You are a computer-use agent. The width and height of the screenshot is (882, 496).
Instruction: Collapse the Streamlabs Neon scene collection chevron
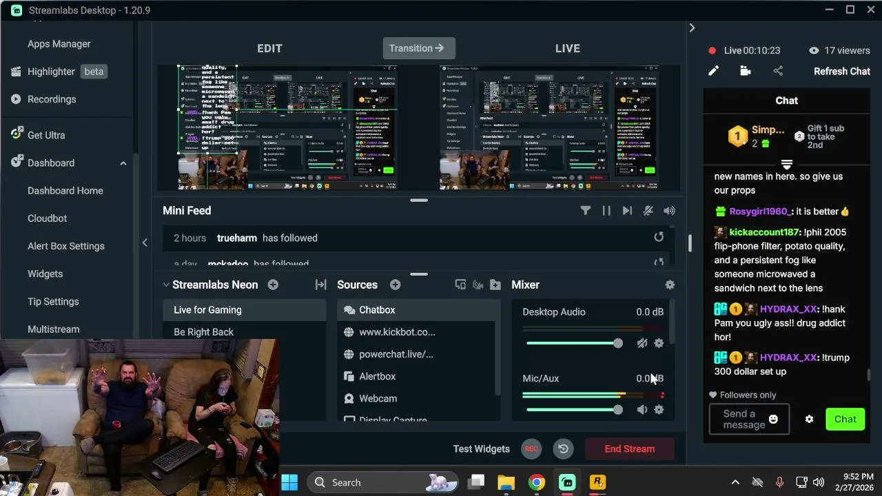pos(166,285)
